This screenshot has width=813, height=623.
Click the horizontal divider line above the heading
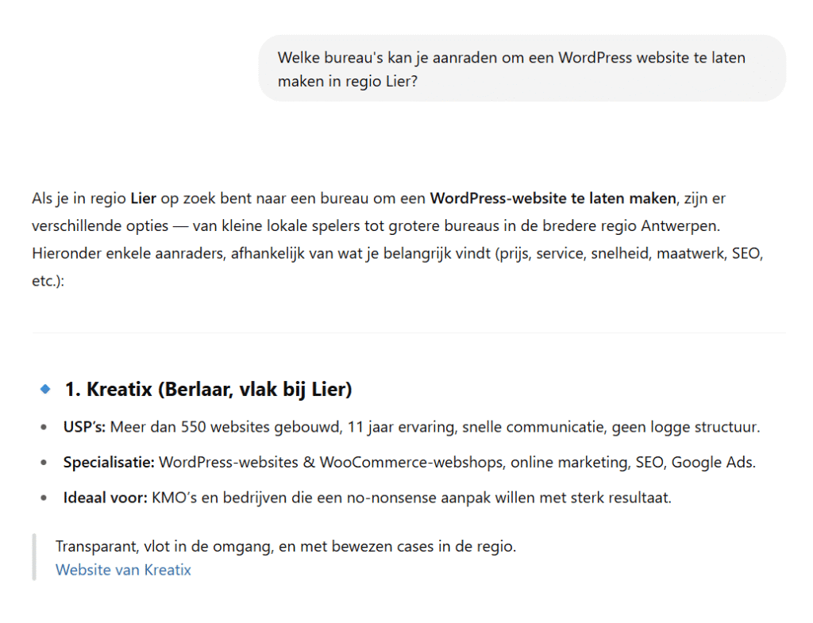point(408,333)
